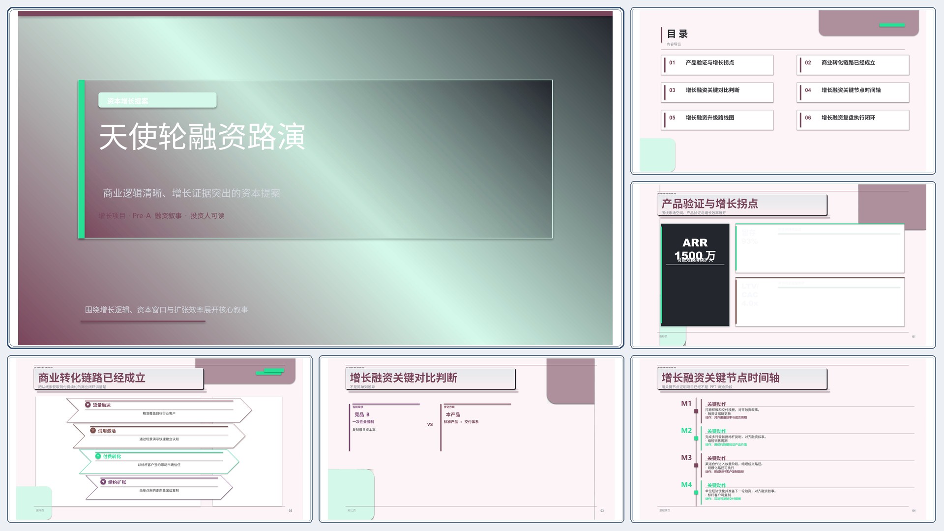
Task: Click the 标准产品 + 交付体系 text
Action: coord(461,422)
